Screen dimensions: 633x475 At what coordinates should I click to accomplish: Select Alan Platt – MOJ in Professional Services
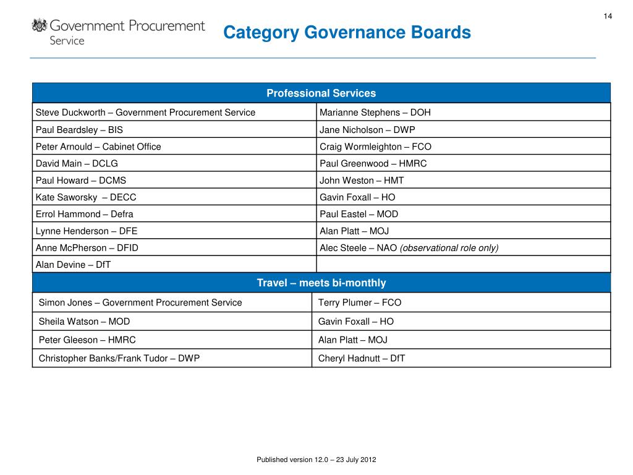point(464,231)
